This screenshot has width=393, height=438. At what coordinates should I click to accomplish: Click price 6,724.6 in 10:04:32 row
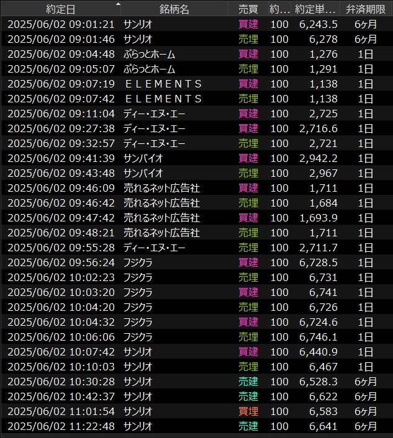point(318,322)
